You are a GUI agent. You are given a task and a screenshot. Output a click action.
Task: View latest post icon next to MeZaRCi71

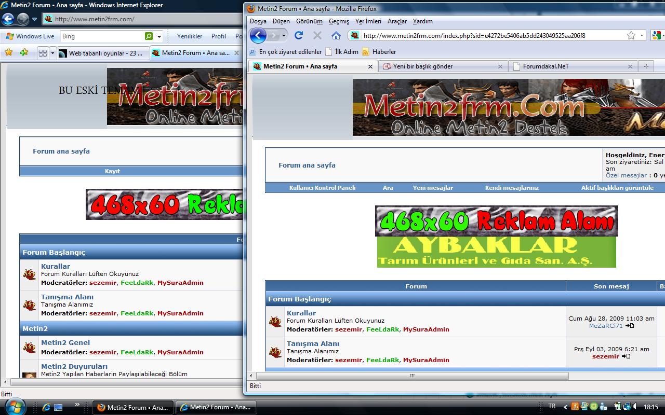click(630, 326)
